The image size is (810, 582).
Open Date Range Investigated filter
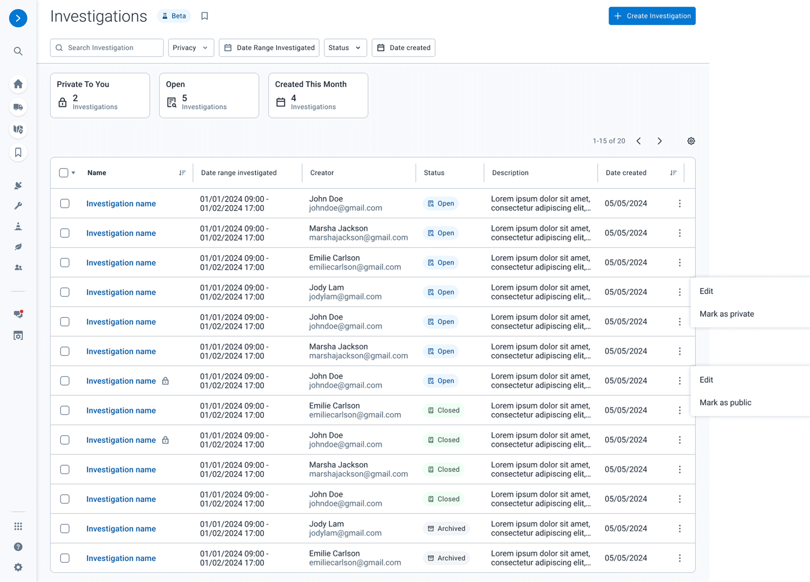269,48
